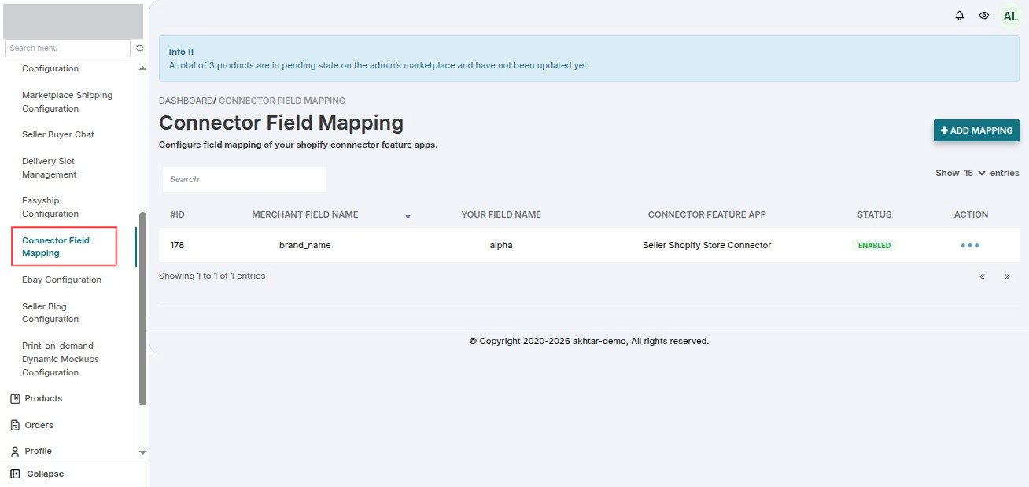Expand the Products menu section
This screenshot has width=1029, height=487.
[43, 398]
